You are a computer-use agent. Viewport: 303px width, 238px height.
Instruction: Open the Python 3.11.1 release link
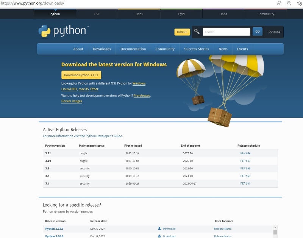tap(54, 229)
